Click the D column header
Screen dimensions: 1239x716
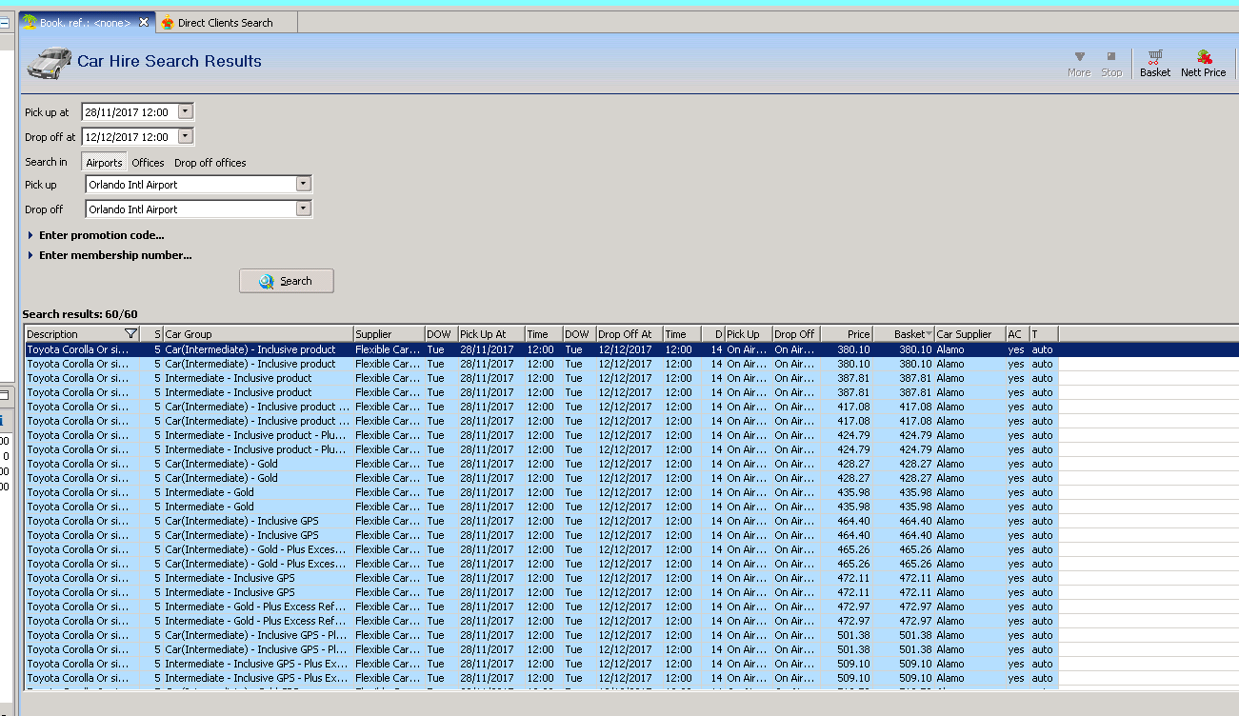point(713,334)
